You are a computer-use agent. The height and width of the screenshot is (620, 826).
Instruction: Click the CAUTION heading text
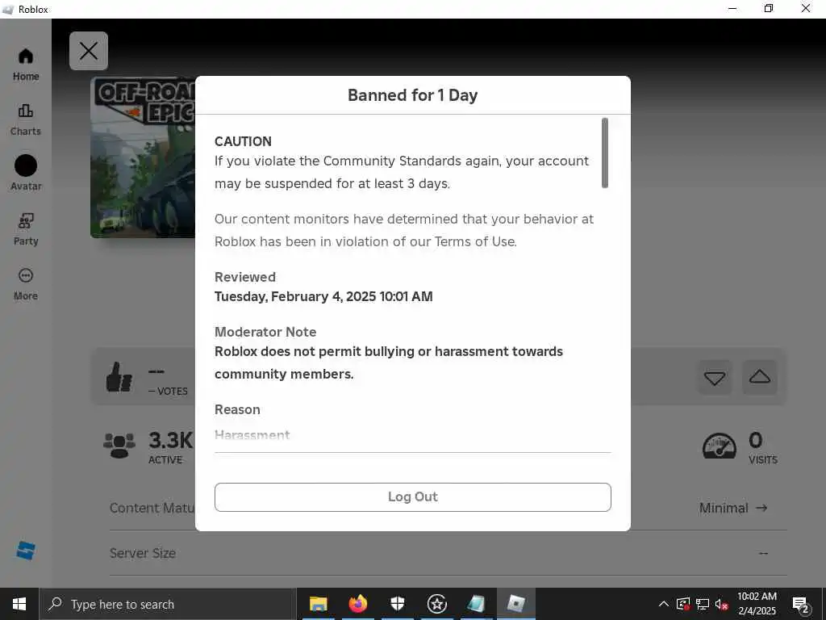243,141
